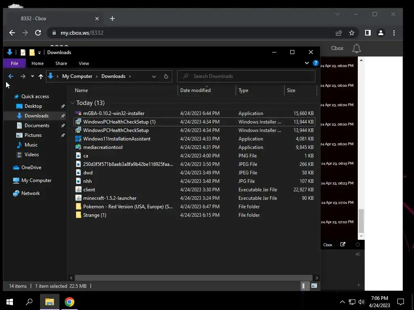Switch to large thumbnails view icon

click(314, 286)
